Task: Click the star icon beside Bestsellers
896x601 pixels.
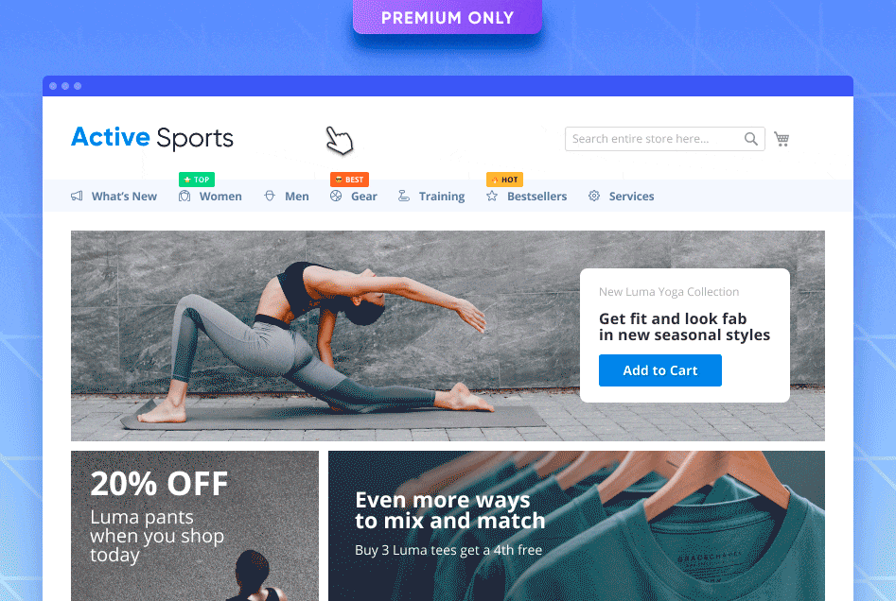Action: [491, 196]
